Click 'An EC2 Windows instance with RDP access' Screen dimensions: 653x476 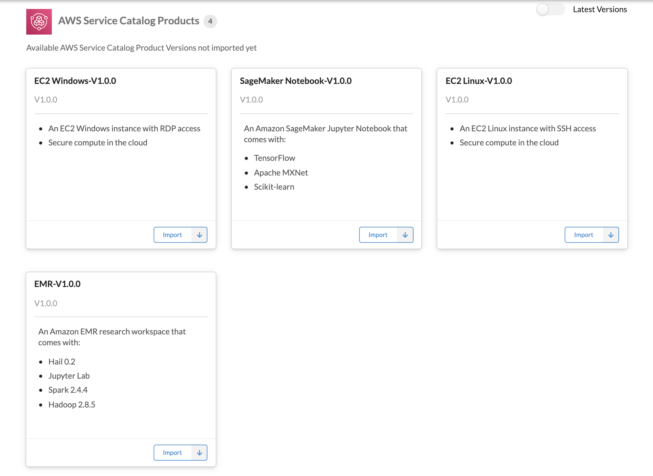[x=124, y=128]
